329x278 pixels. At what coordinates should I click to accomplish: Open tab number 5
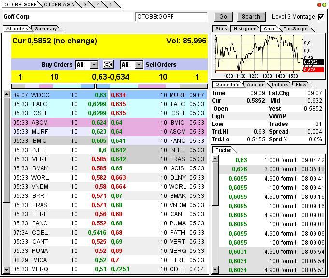tap(111, 5)
